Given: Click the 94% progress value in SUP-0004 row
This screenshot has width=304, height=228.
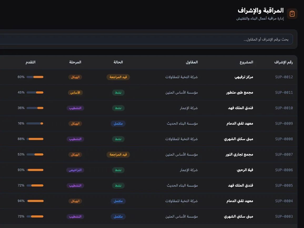Looking at the screenshot, I should point(21,201).
